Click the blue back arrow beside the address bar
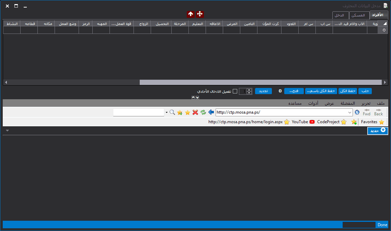Image resolution: width=391 pixels, height=231 pixels. (211, 112)
